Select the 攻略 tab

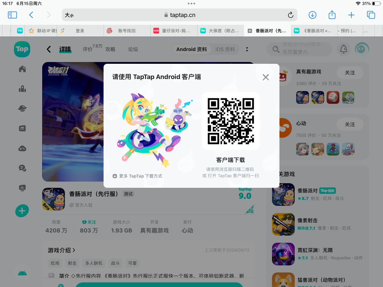pyautogui.click(x=110, y=49)
